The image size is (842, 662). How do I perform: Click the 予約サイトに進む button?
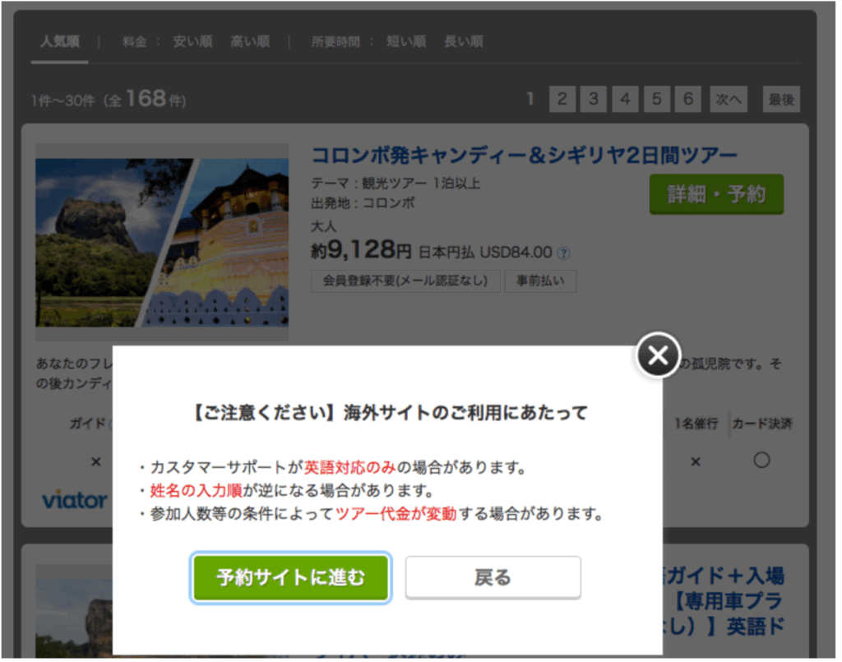click(x=290, y=577)
